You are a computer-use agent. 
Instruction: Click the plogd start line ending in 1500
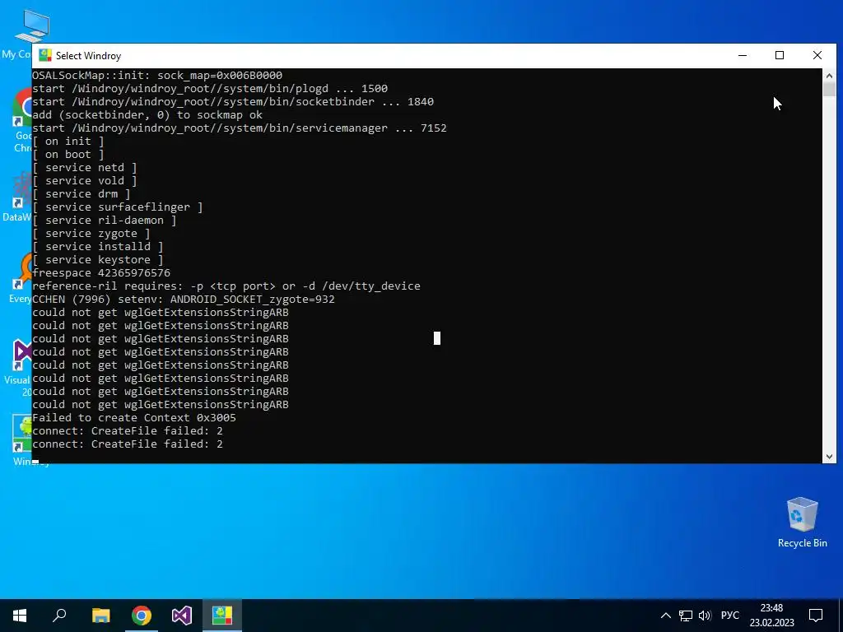[210, 89]
